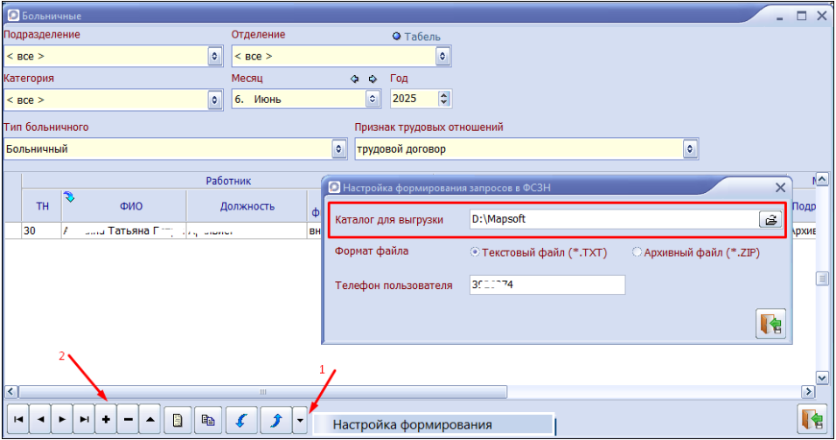Toggle the Табель option
Viewport: 836px width, 440px height.
click(x=396, y=37)
